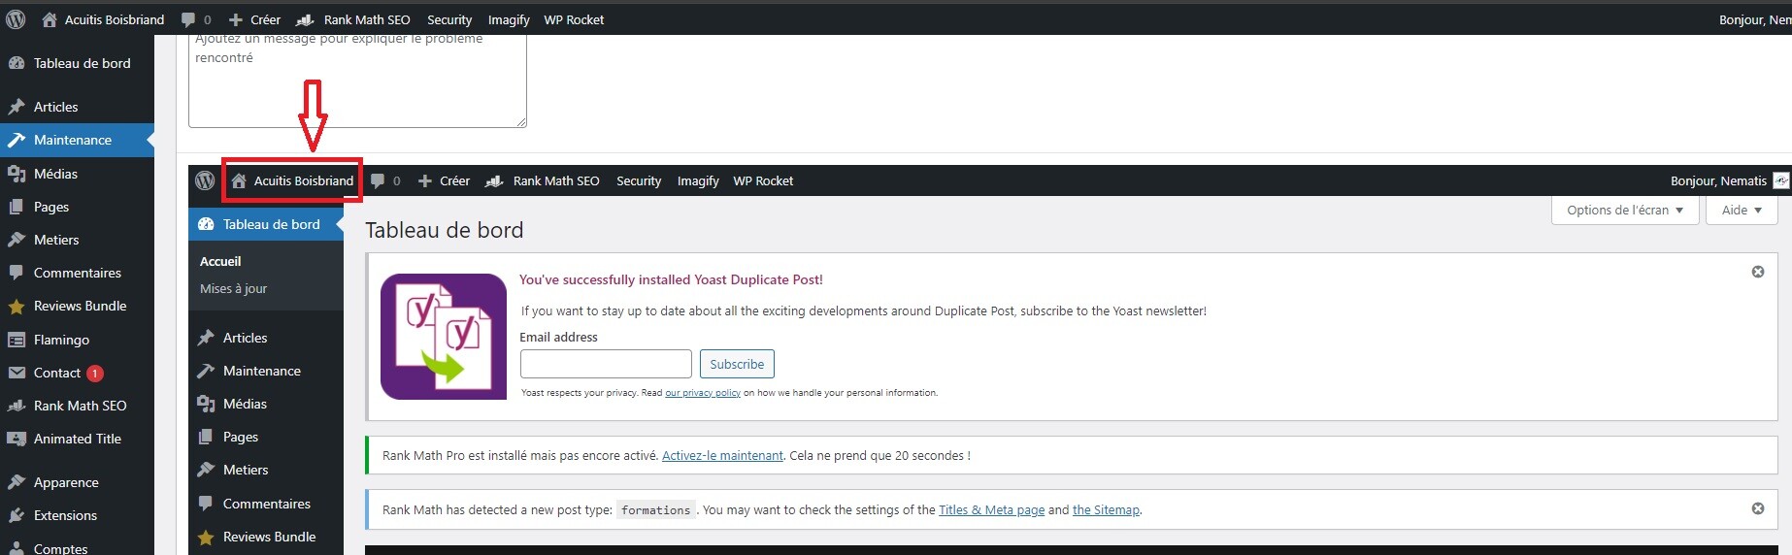The width and height of the screenshot is (1792, 555).
Task: Open the Animated Title sidebar item
Action: [77, 439]
